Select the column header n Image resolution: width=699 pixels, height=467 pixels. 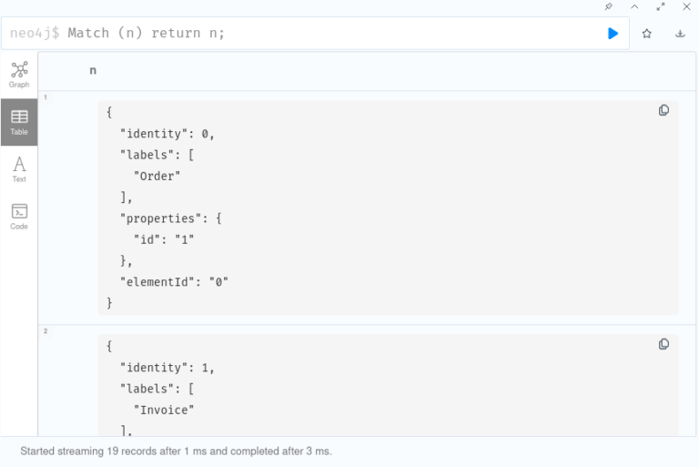[93, 70]
